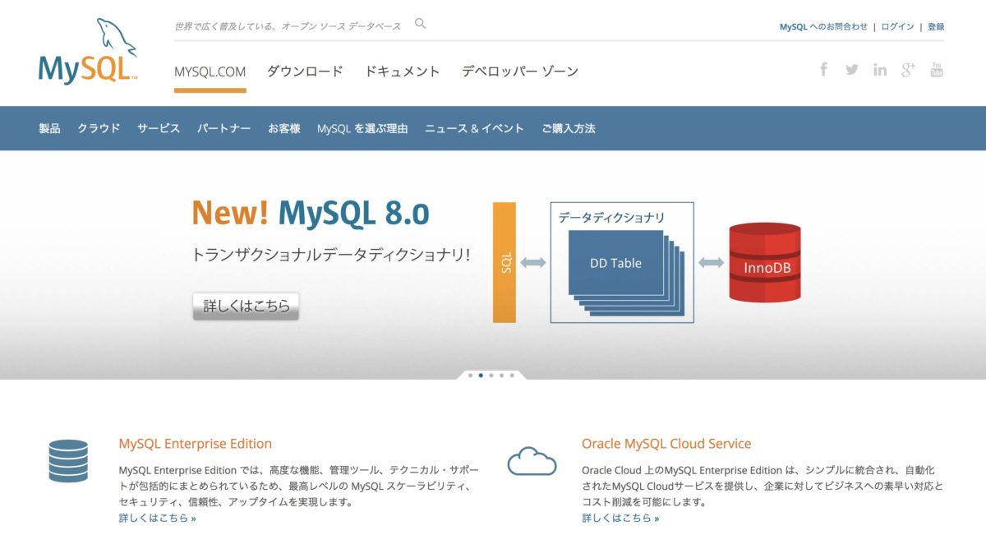Viewport: 986px width, 535px height.
Task: Click the MySQL へのお問合わせ link
Action: (823, 26)
